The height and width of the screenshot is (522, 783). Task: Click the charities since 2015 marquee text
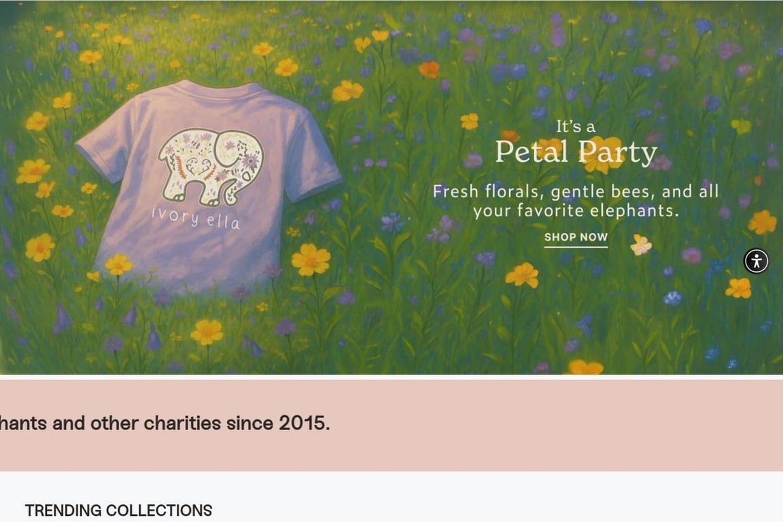pos(164,423)
